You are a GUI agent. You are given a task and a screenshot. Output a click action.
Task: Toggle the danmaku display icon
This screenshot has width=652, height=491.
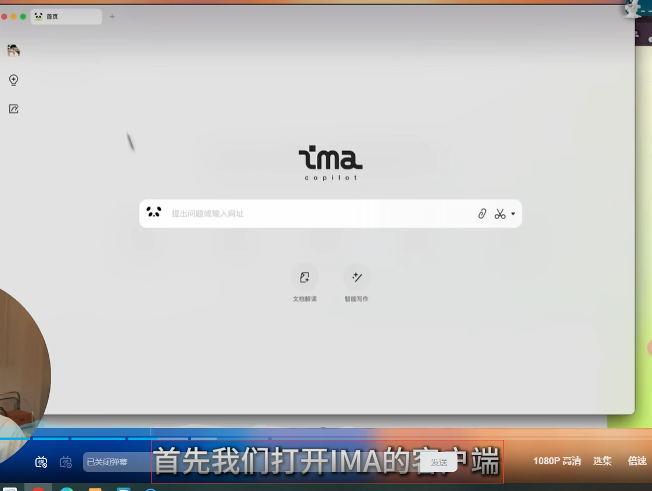(41, 462)
